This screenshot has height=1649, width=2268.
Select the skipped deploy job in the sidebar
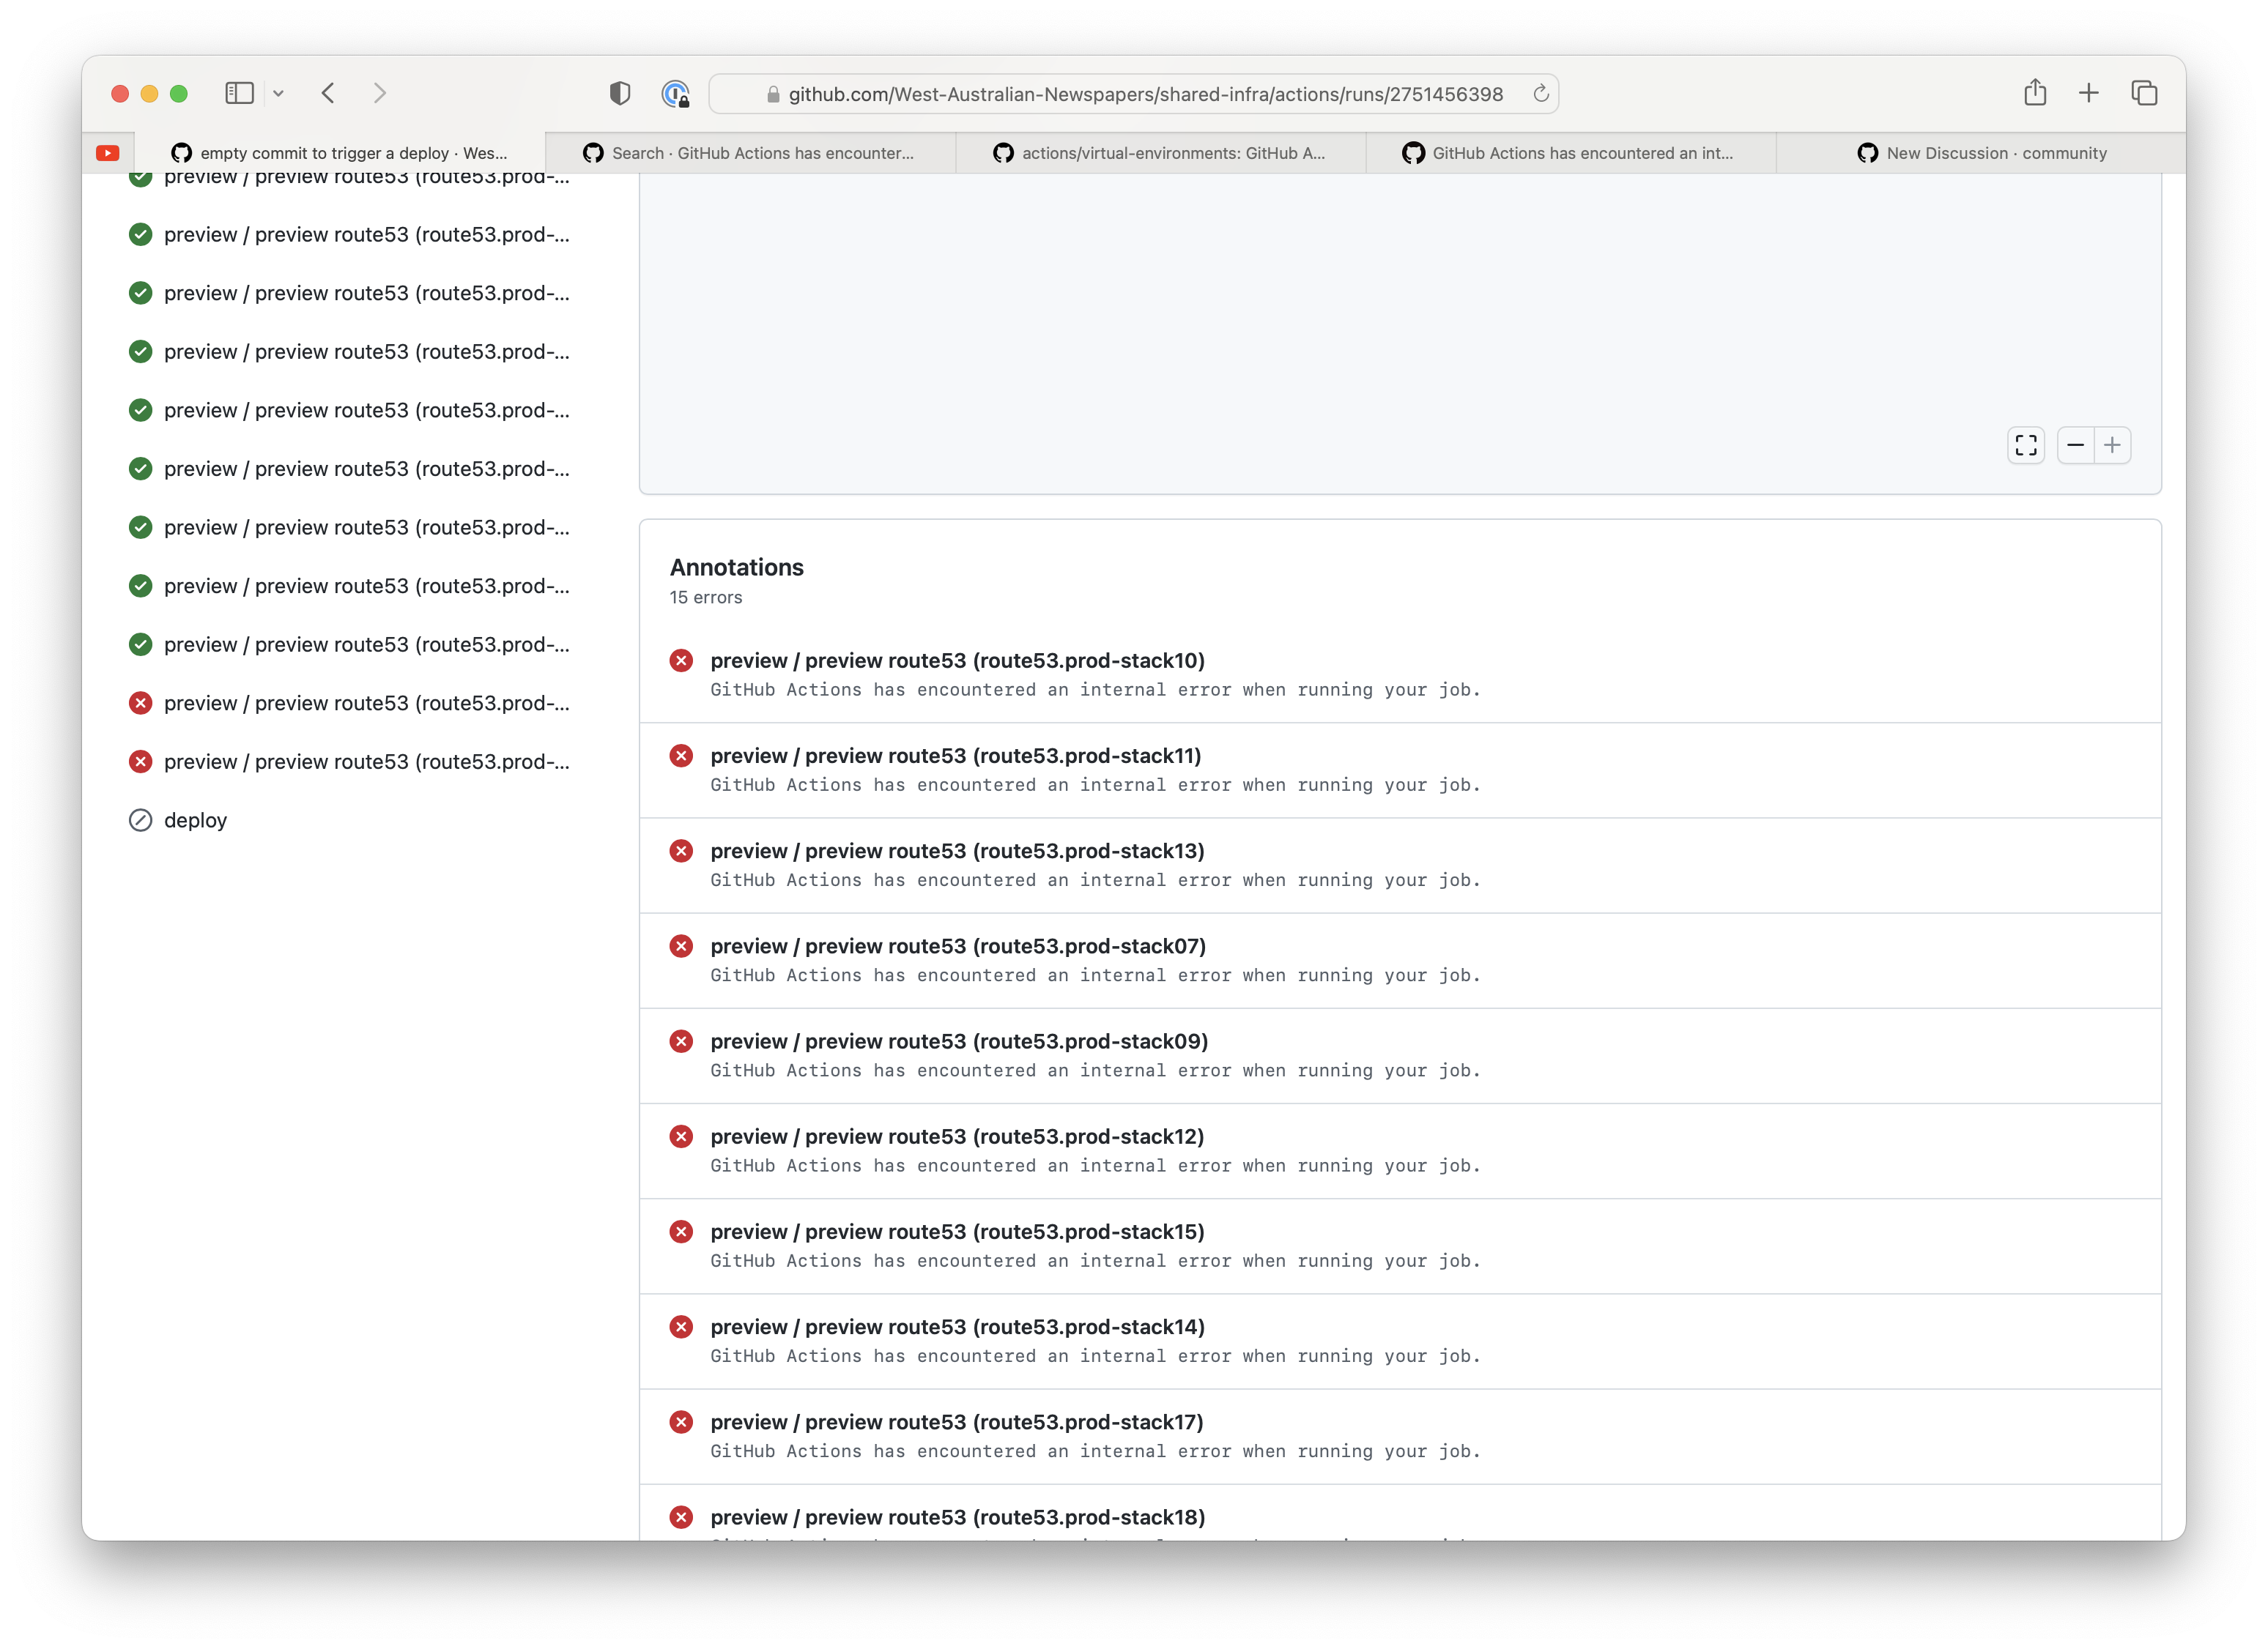[195, 819]
